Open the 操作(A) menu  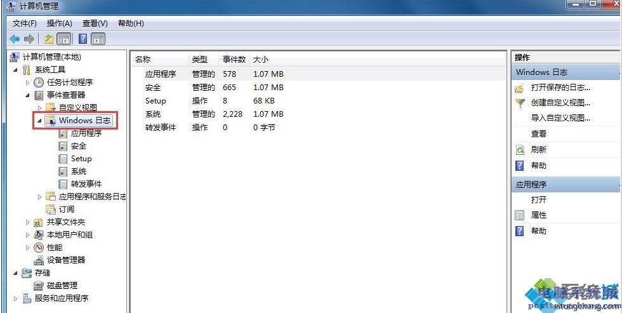point(60,23)
